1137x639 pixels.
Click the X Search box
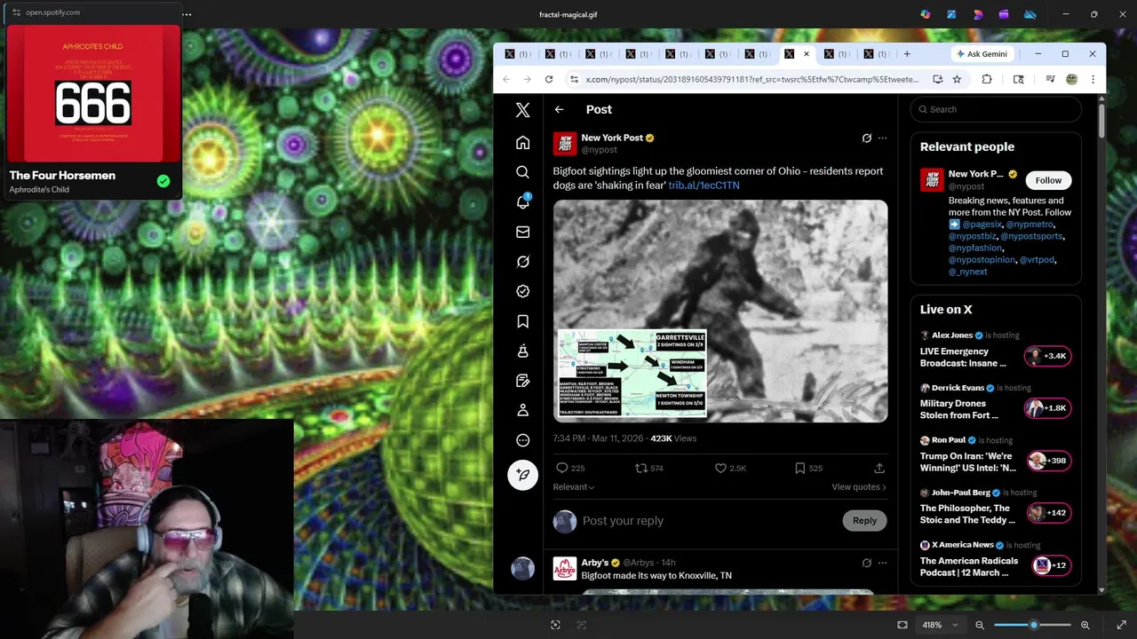click(x=996, y=109)
